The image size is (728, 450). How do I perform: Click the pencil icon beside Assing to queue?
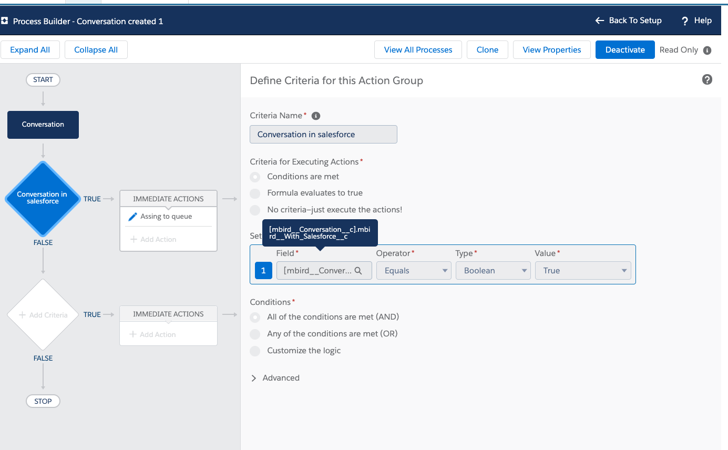click(x=133, y=217)
